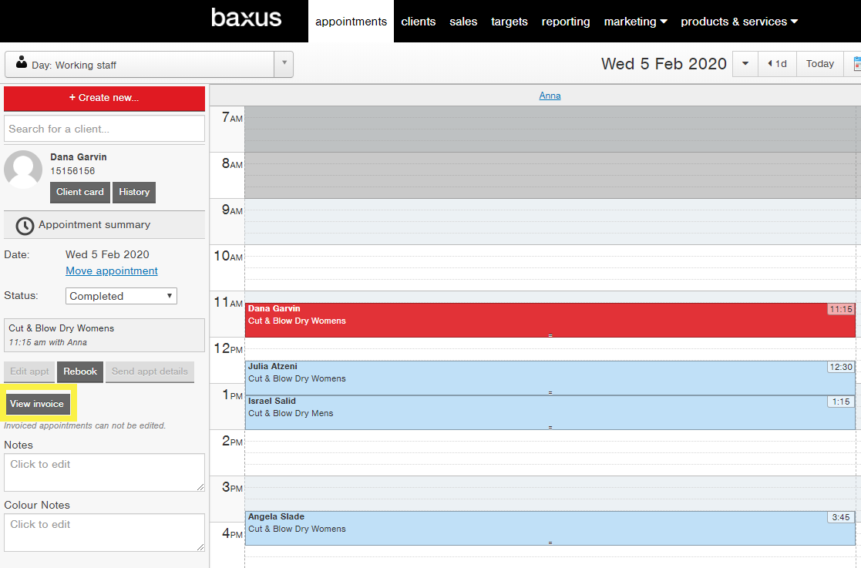Open the Anna staff column link
Image resolution: width=861 pixels, height=568 pixels.
pos(550,96)
